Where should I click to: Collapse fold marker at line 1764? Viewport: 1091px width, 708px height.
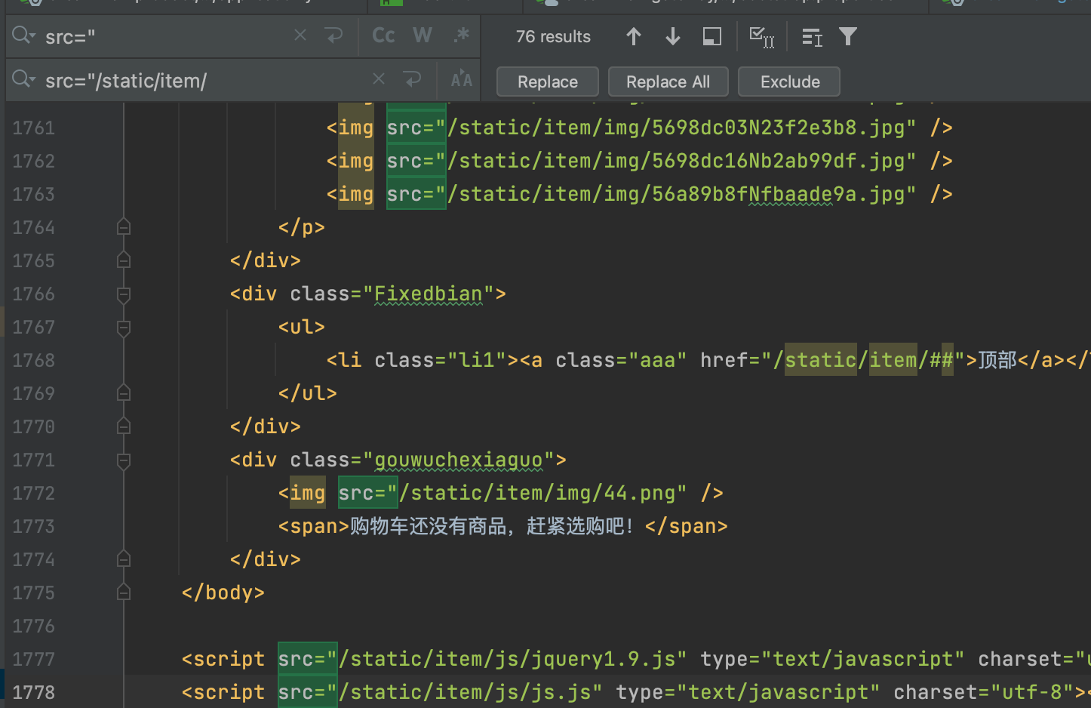click(x=124, y=227)
